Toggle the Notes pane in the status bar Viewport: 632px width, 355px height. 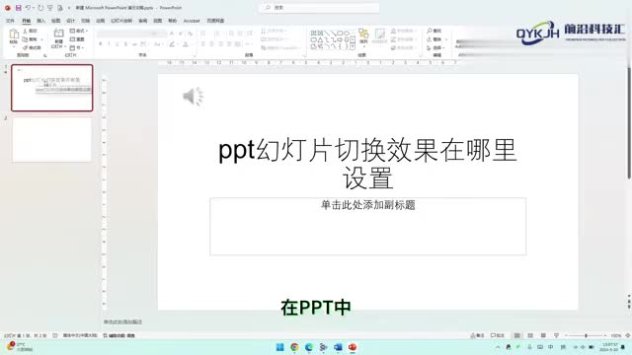(478, 335)
